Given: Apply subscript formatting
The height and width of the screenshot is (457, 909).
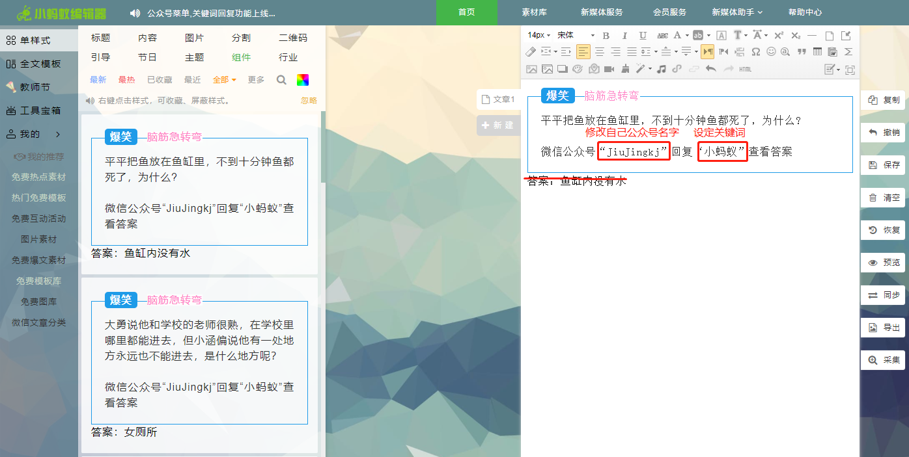Looking at the screenshot, I should (x=796, y=35).
